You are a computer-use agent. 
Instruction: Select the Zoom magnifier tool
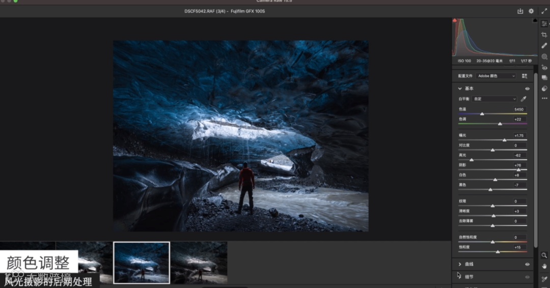click(x=544, y=255)
